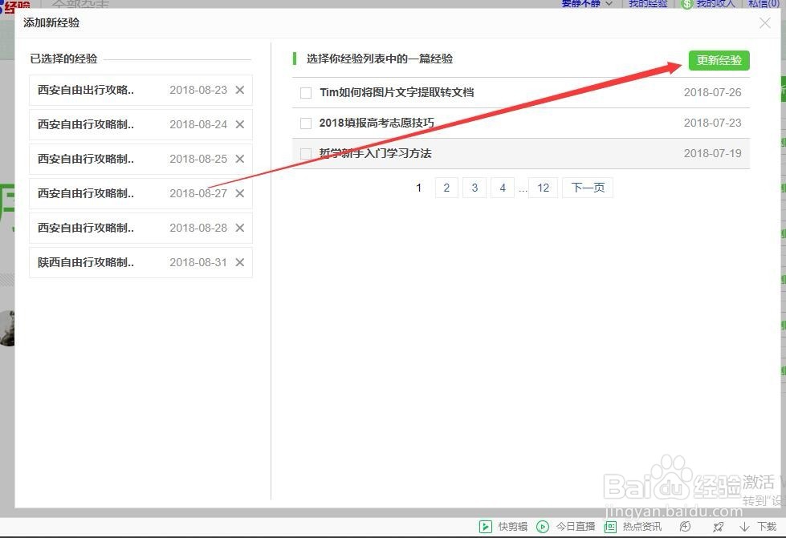Go to the next page via 下一页

(x=587, y=188)
